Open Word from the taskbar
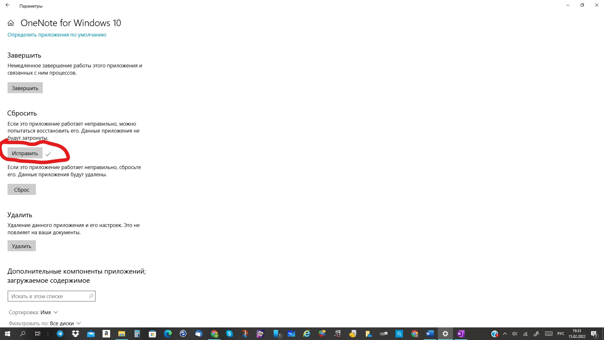The width and height of the screenshot is (604, 340). tap(430, 334)
